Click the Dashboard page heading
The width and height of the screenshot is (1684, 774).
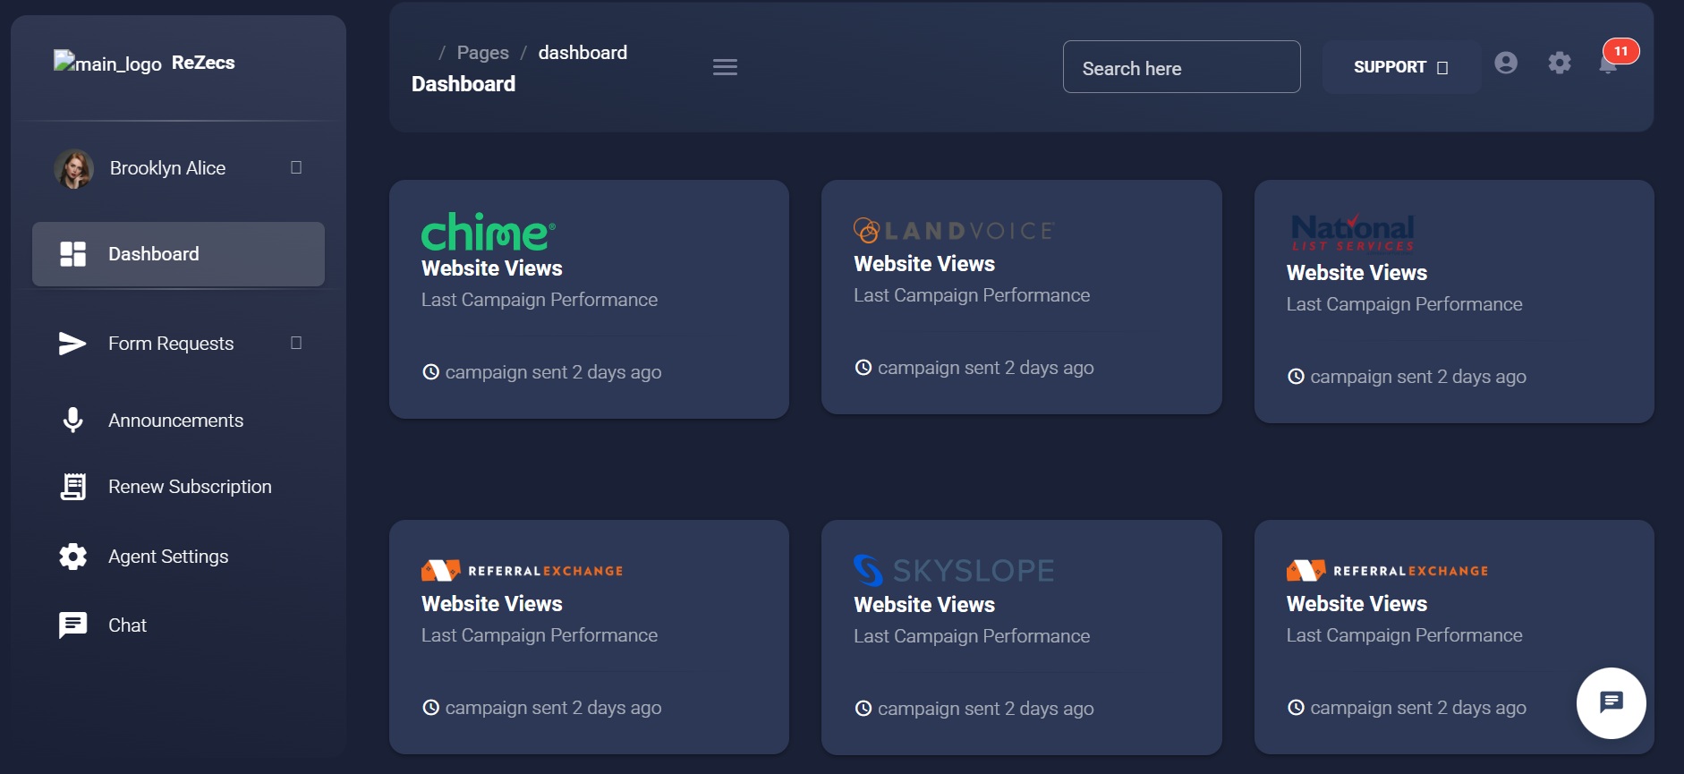coord(464,84)
